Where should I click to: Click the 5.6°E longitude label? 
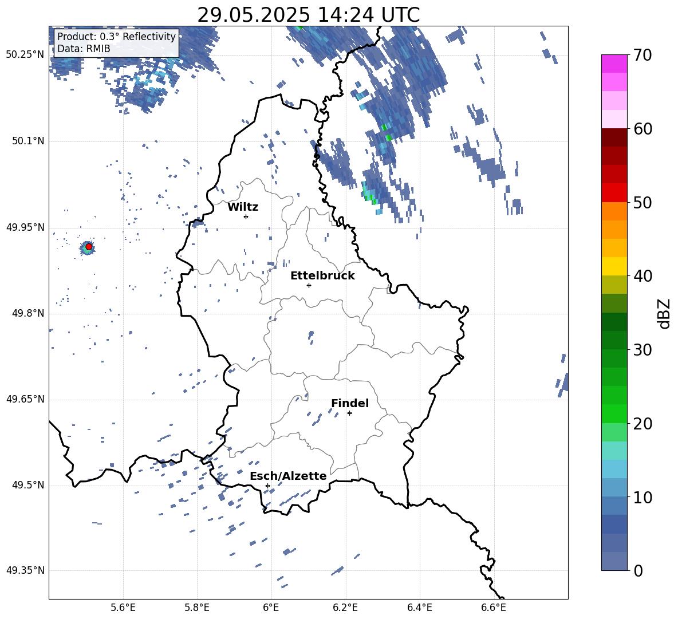[123, 608]
